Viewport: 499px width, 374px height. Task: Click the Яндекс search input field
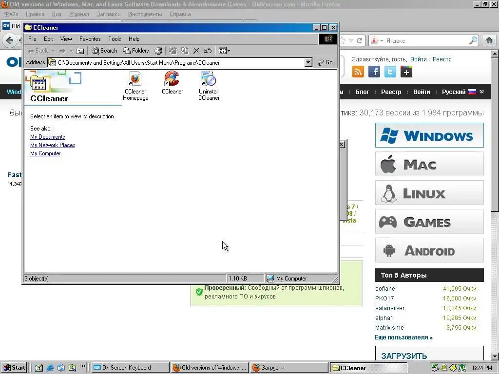pos(426,41)
